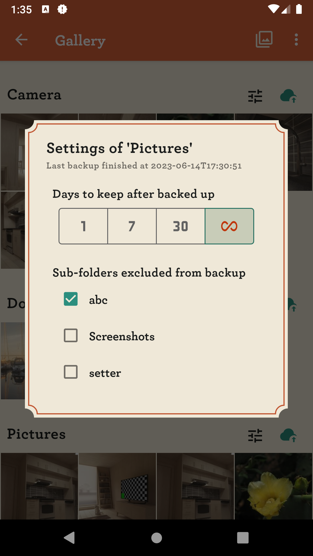The height and width of the screenshot is (556, 313).
Task: Select 7 days to keep after backup
Action: [x=132, y=226]
